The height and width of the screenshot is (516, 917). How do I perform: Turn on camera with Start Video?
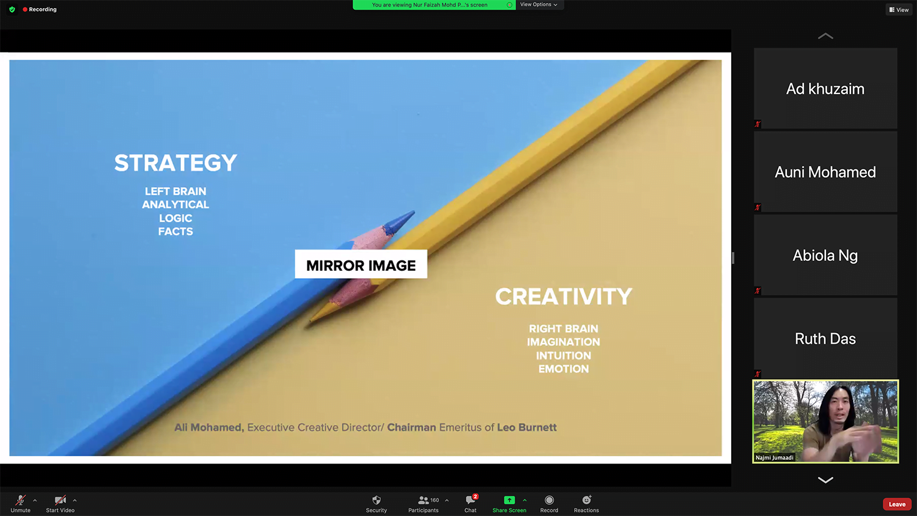click(x=60, y=500)
